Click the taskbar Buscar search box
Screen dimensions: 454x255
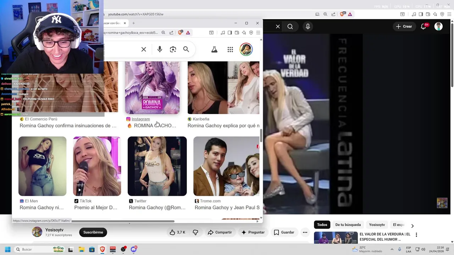[39, 249]
